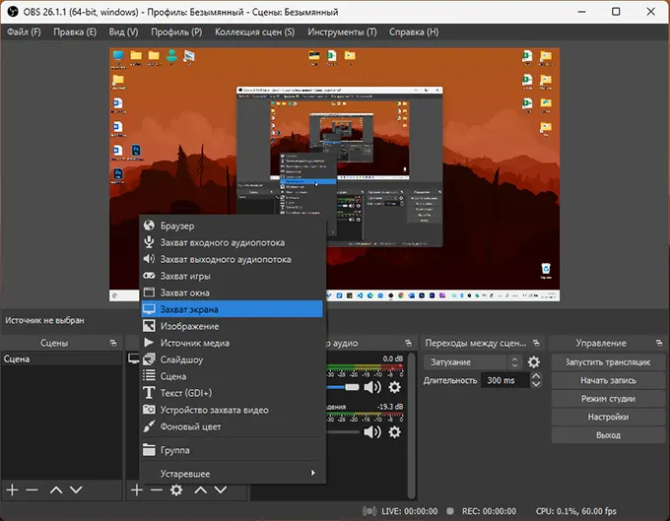Screen dimensions: 670x521
Task: Add a new scene with plus icon
Action: 12,489
